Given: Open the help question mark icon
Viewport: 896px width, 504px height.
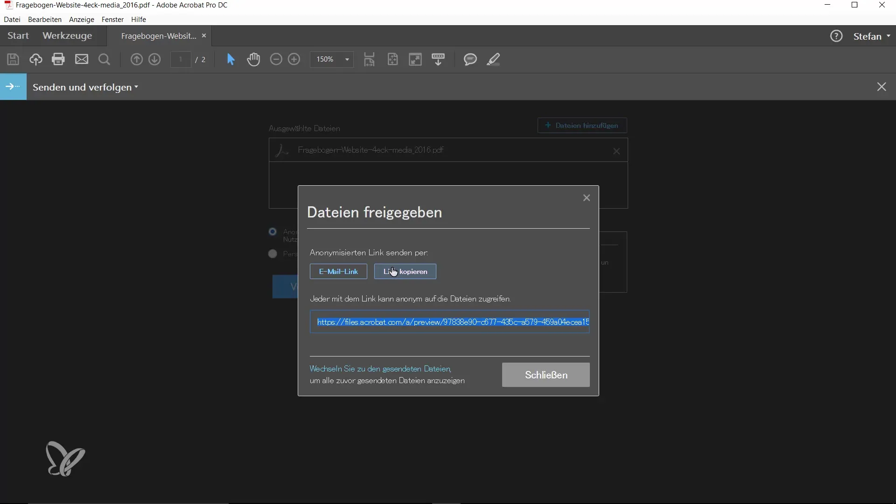Looking at the screenshot, I should pos(836,36).
